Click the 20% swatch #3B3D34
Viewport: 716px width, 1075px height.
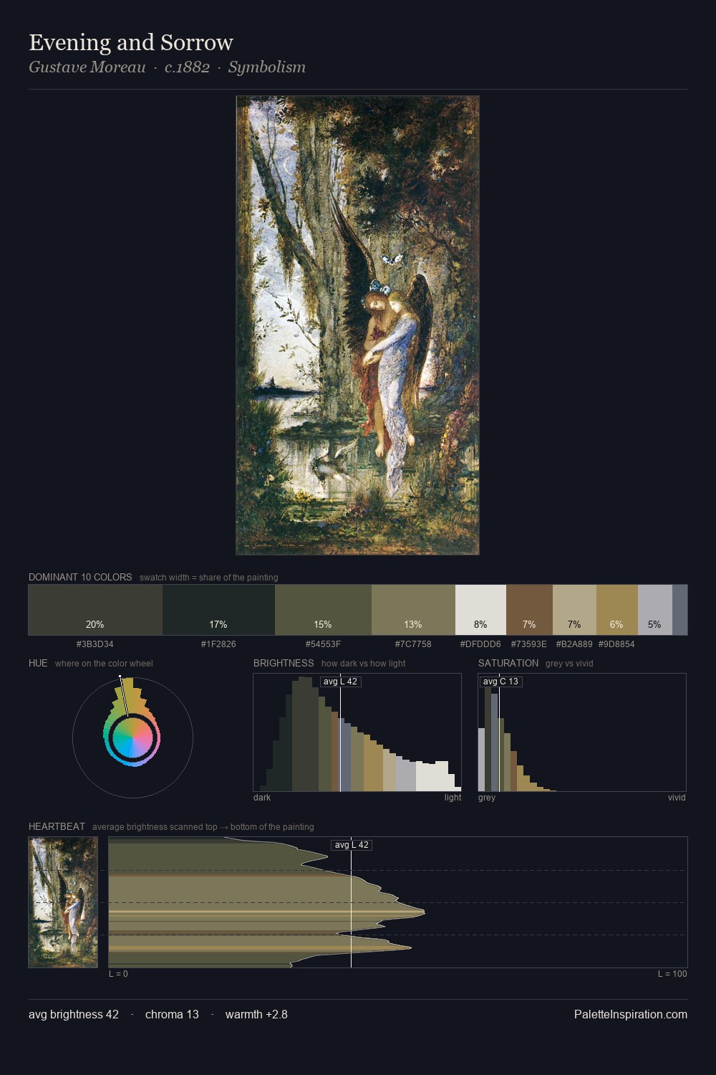[x=95, y=610]
